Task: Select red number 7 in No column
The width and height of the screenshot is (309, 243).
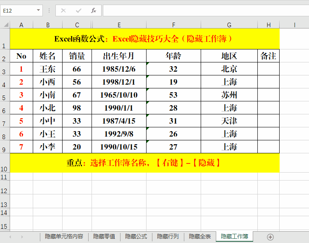Action: pos(21,147)
